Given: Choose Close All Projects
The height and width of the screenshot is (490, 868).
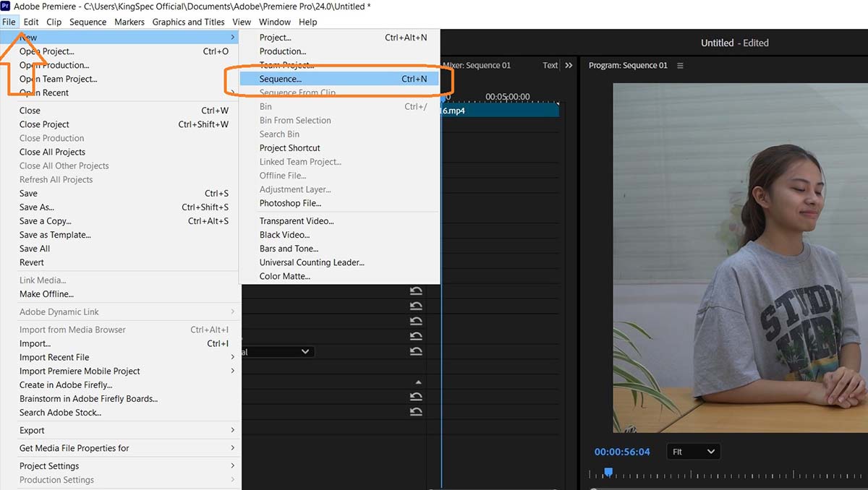Looking at the screenshot, I should click(121, 152).
